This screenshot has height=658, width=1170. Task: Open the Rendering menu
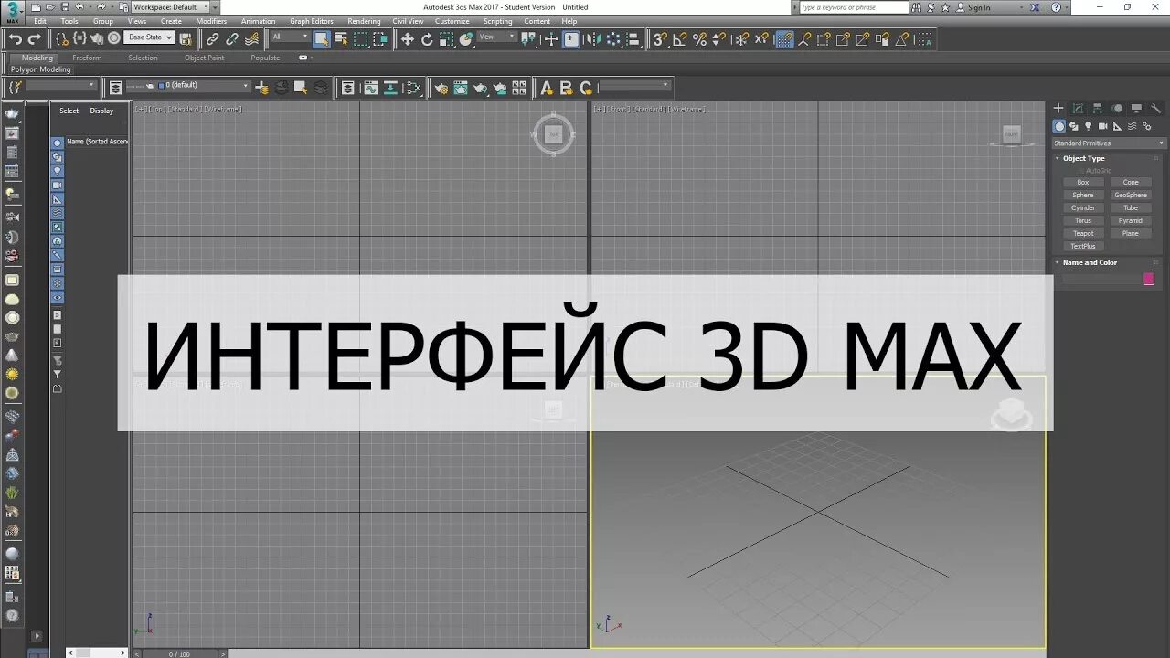click(364, 21)
